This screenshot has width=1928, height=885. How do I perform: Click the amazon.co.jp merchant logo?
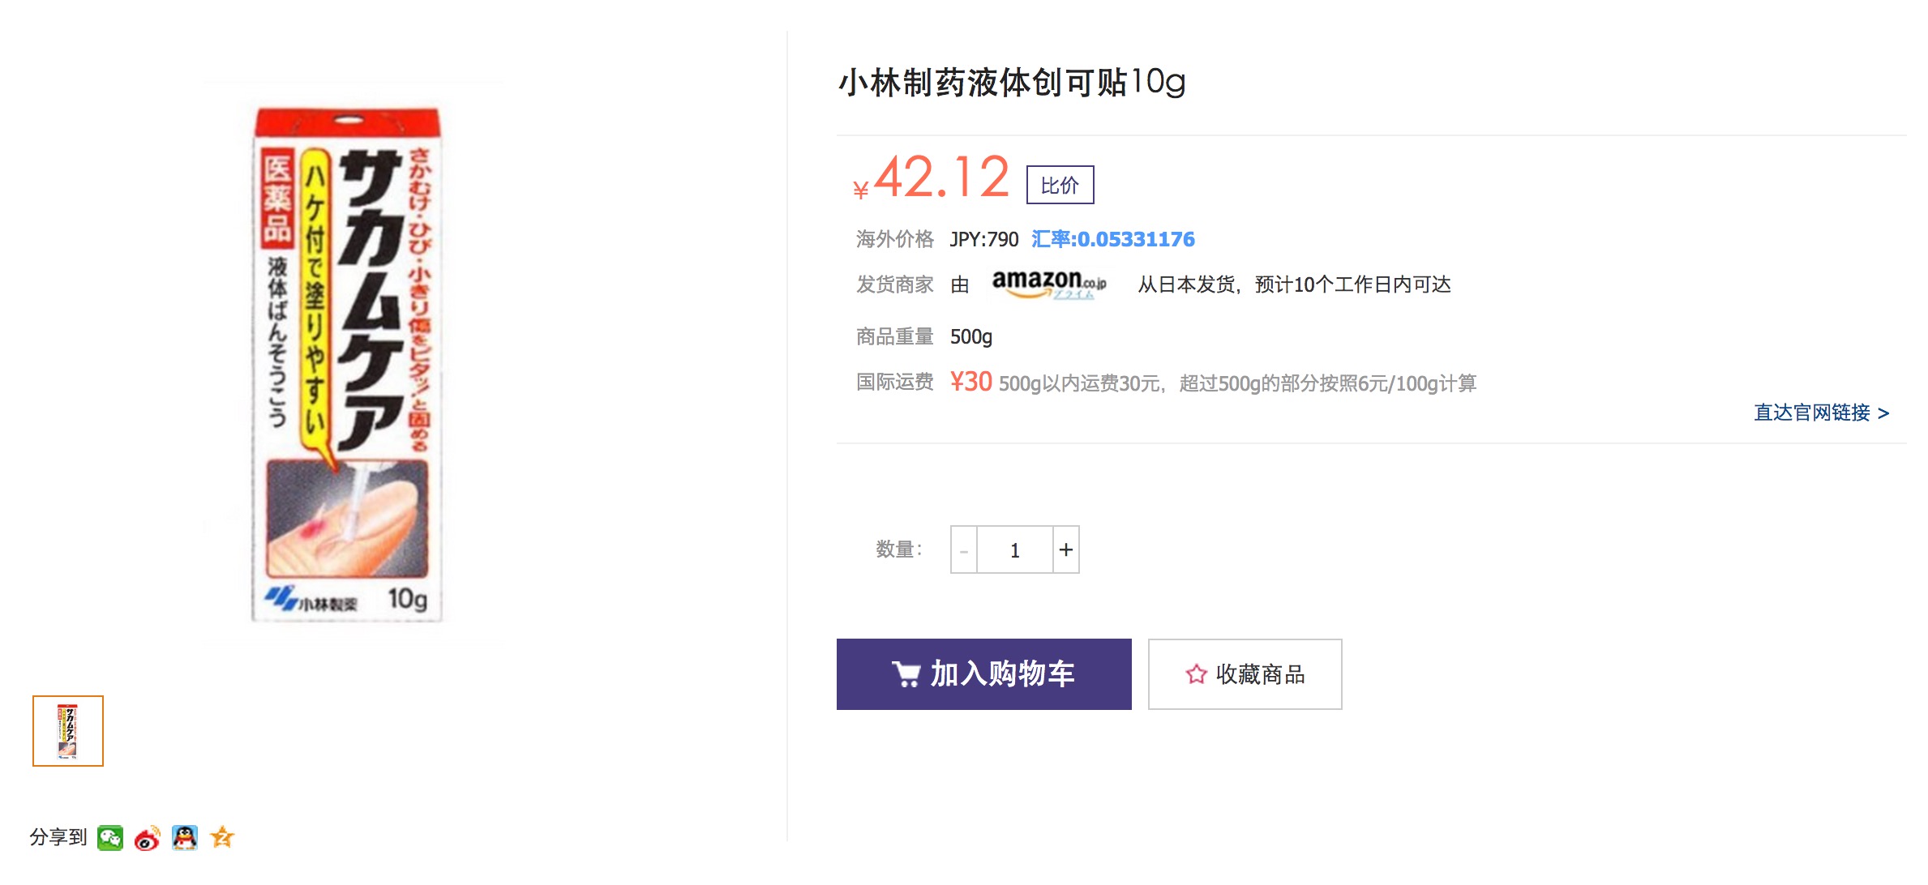(1048, 284)
